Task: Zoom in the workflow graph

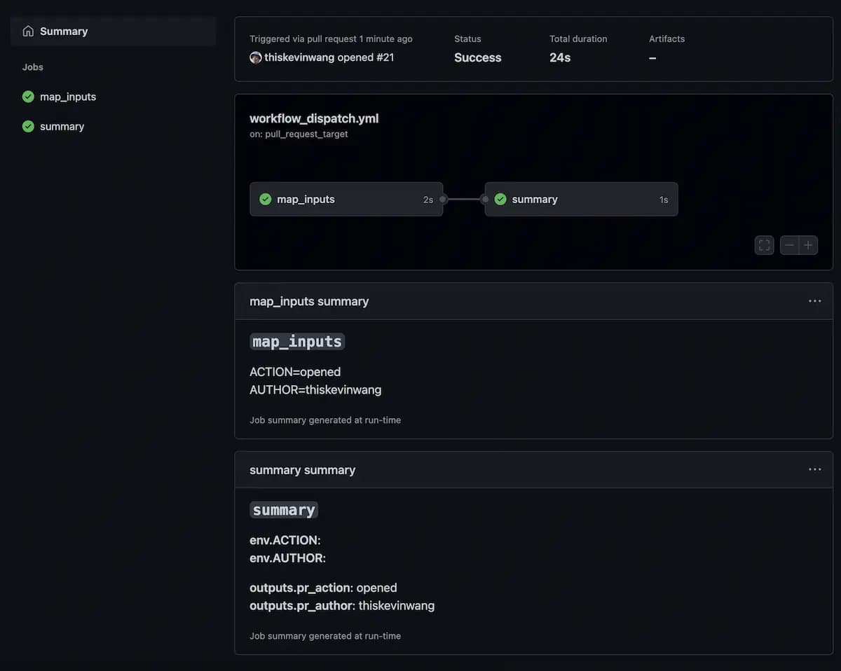Action: tap(808, 245)
